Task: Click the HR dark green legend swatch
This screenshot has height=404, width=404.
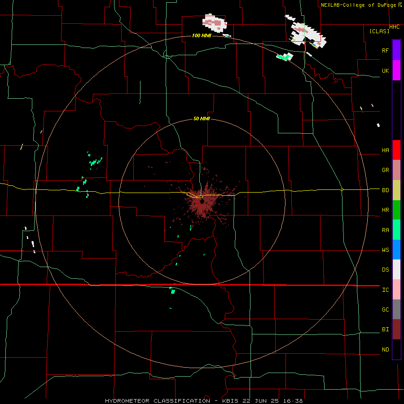Action: [x=396, y=210]
